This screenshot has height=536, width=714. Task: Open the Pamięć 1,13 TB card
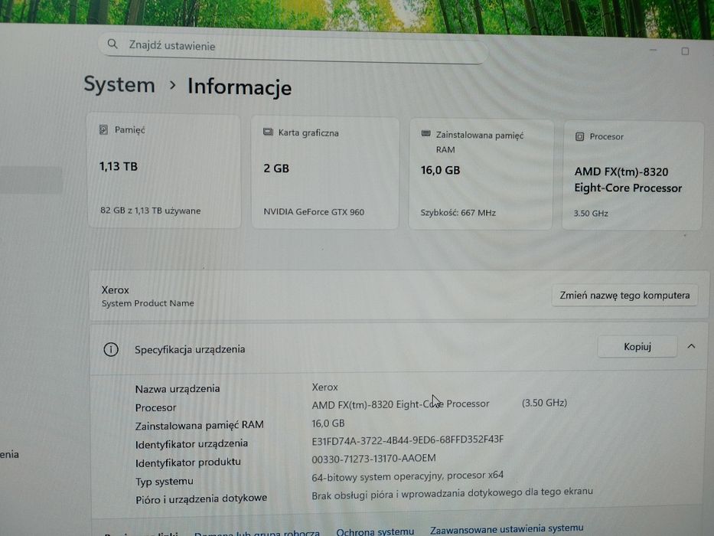tap(164, 172)
